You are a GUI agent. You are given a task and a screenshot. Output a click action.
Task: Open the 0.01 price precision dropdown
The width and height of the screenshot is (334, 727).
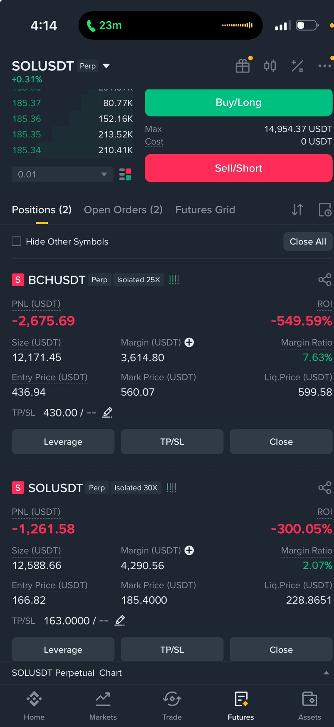tap(62, 174)
